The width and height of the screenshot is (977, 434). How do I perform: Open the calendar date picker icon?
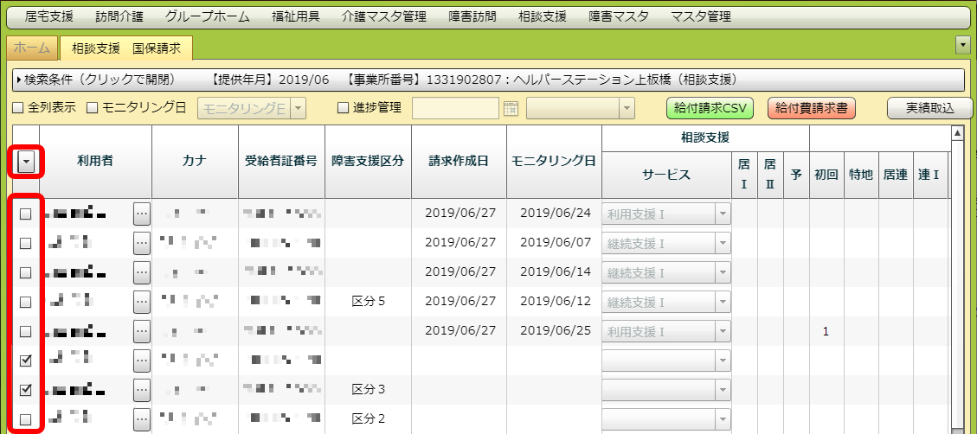[x=511, y=108]
